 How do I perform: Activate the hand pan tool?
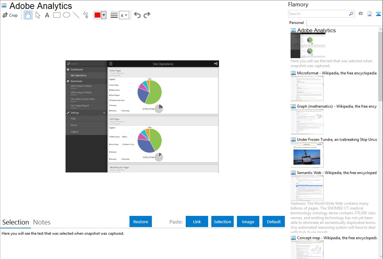pos(28,15)
